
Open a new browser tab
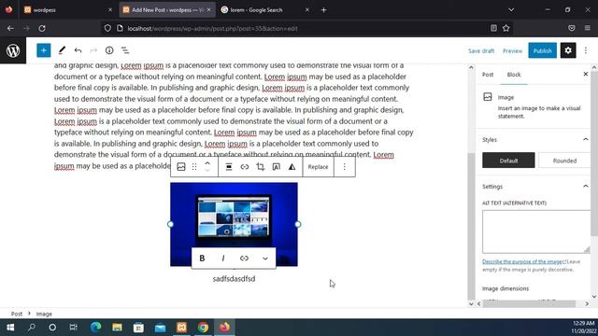(323, 10)
